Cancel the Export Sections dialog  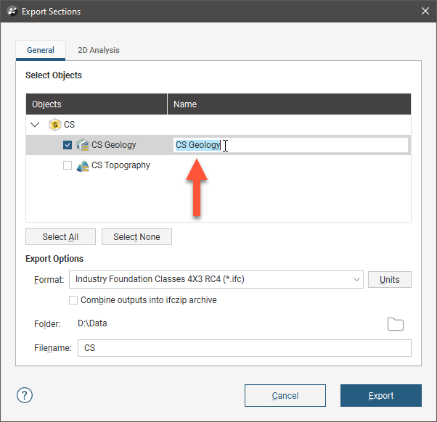point(285,396)
